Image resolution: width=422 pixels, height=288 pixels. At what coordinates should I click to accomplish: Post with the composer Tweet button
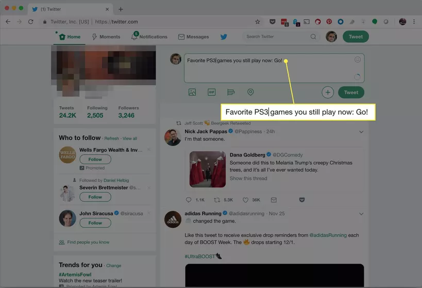[351, 92]
